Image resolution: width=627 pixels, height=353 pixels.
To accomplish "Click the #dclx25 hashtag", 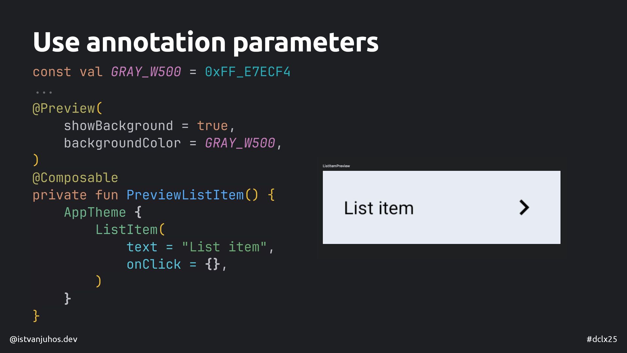I will [x=602, y=339].
